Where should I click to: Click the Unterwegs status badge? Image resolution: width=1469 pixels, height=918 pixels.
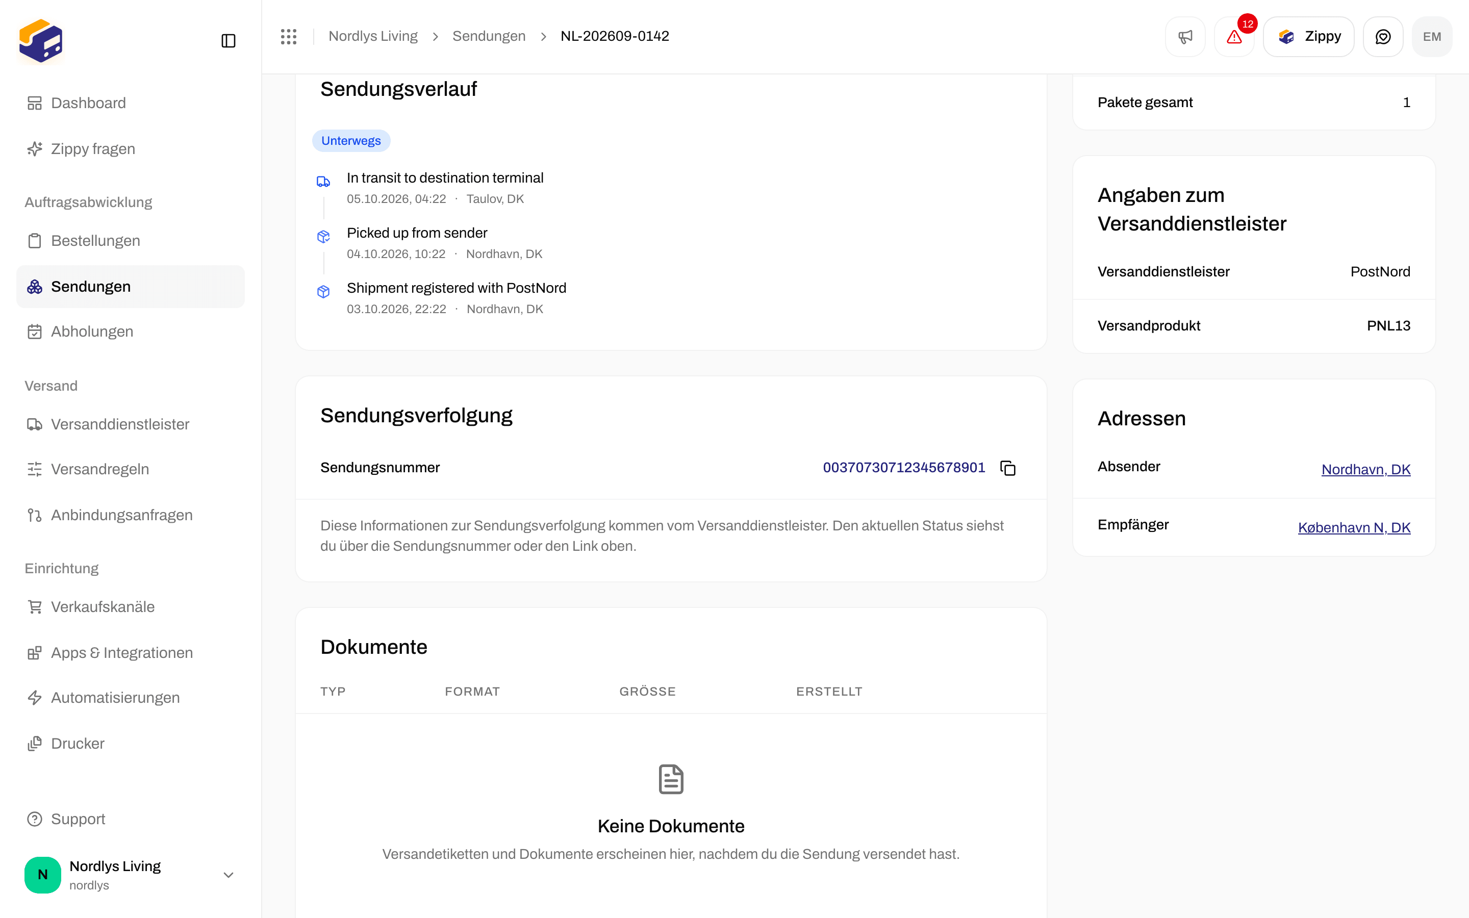pyautogui.click(x=351, y=141)
